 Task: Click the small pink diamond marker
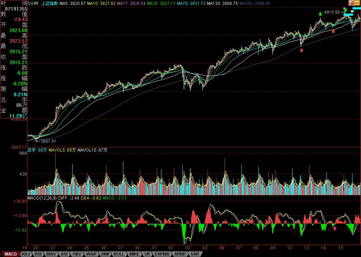(x=344, y=7)
